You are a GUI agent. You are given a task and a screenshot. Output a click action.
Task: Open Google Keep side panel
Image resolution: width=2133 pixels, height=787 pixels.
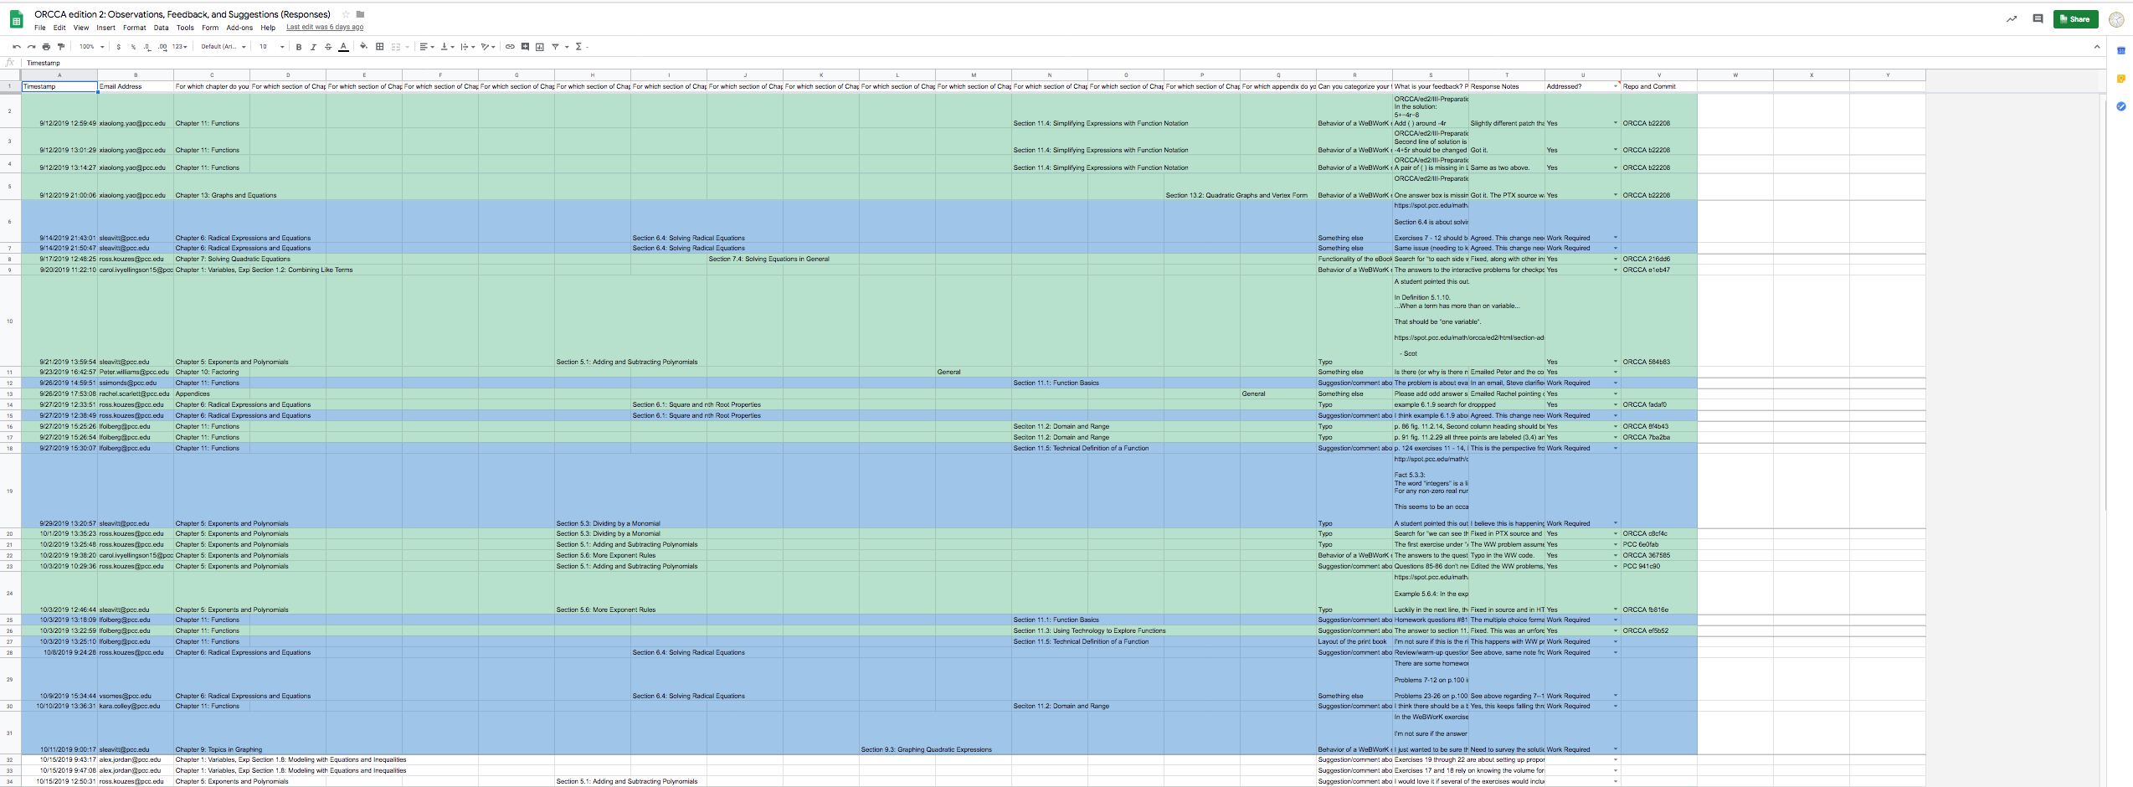(x=2121, y=79)
